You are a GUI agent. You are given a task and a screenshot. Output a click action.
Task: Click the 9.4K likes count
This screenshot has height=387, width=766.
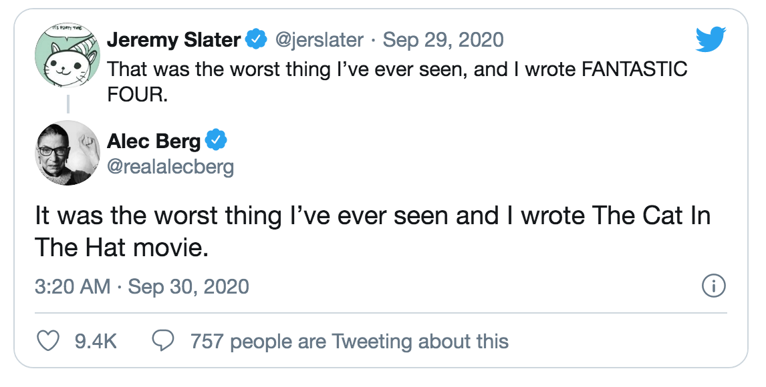(x=96, y=342)
